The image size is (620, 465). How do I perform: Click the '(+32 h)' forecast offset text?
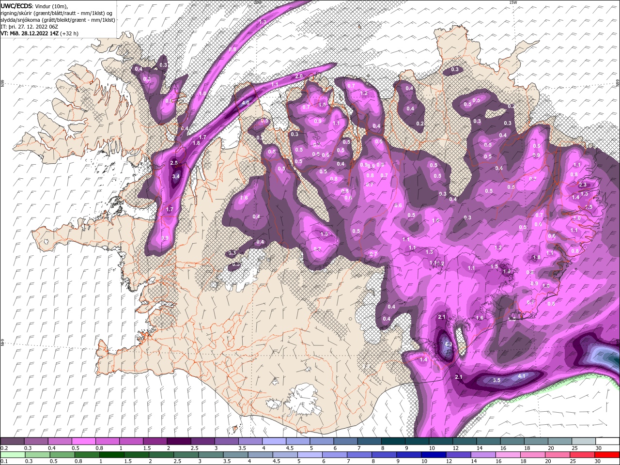point(69,33)
